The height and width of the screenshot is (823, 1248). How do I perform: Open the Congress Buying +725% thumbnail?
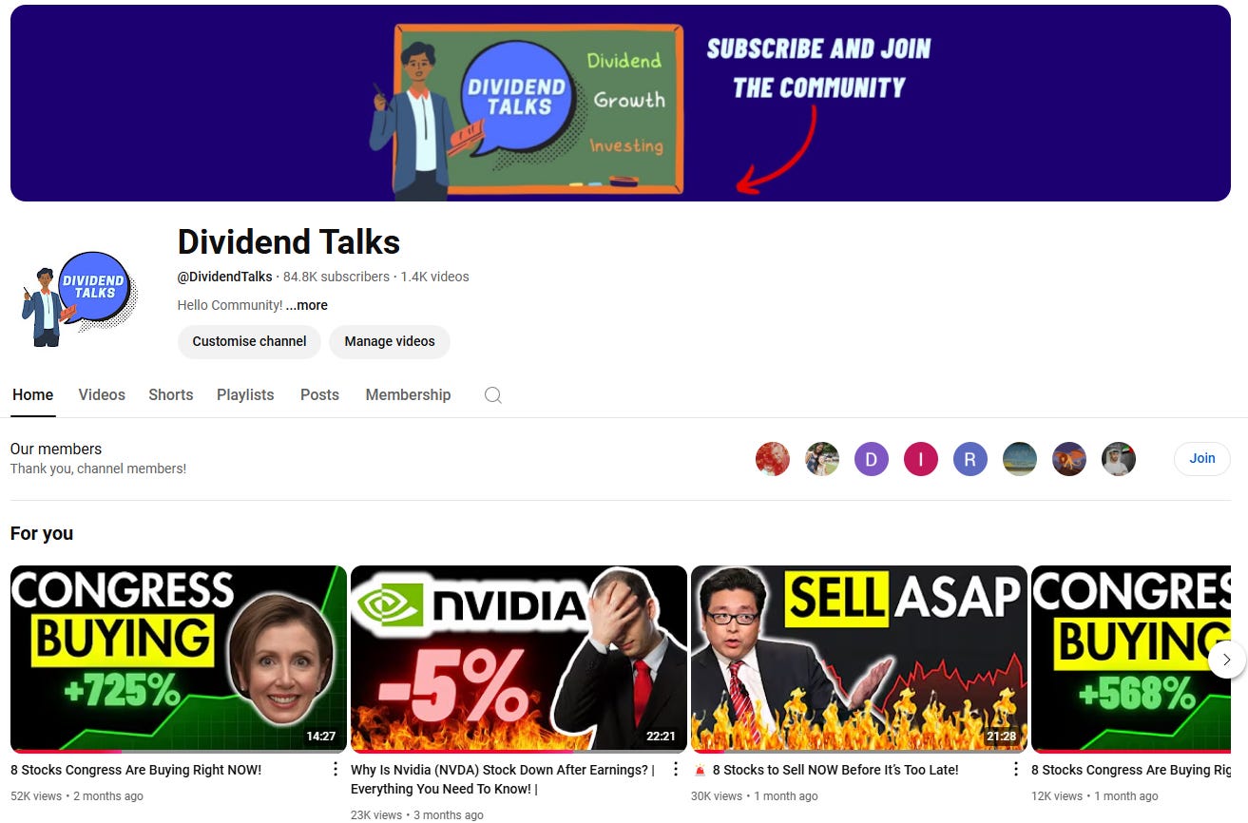tap(179, 659)
